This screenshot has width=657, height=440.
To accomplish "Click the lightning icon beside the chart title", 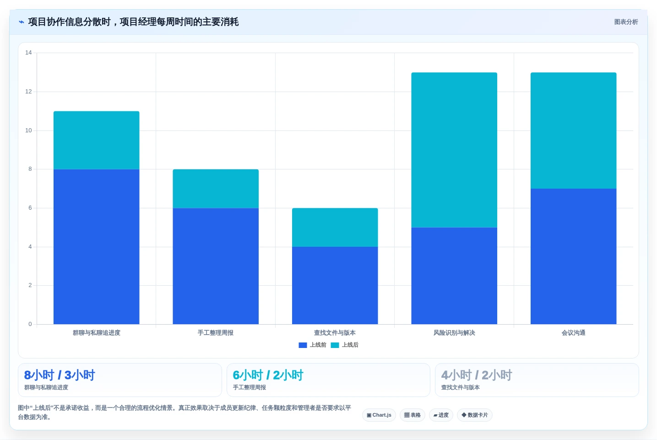I will [x=21, y=22].
